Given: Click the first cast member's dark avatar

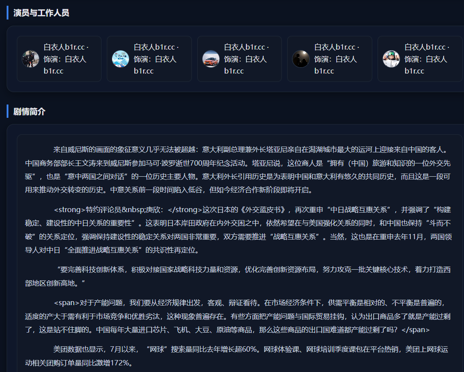Looking at the screenshot, I should [x=31, y=59].
